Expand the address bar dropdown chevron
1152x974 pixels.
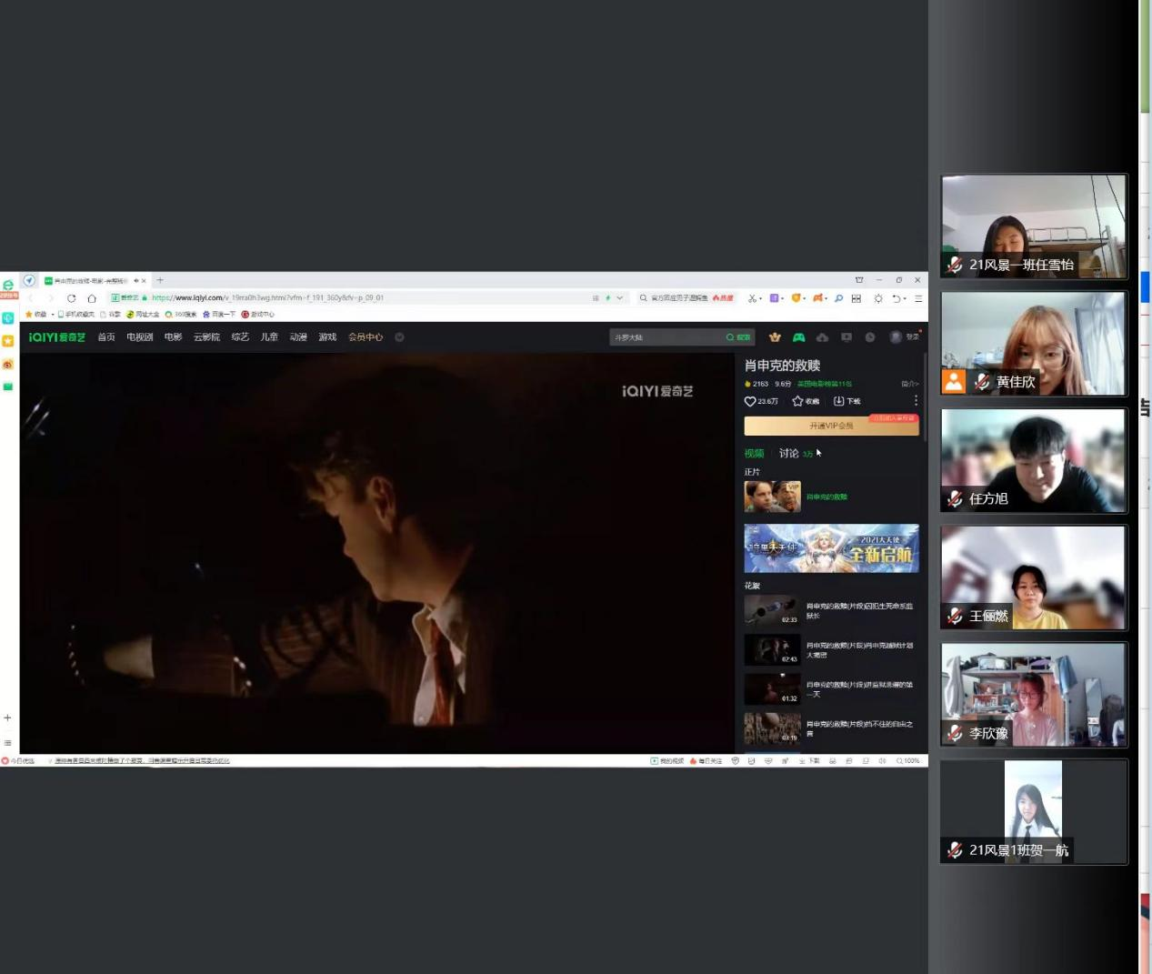pyautogui.click(x=620, y=298)
